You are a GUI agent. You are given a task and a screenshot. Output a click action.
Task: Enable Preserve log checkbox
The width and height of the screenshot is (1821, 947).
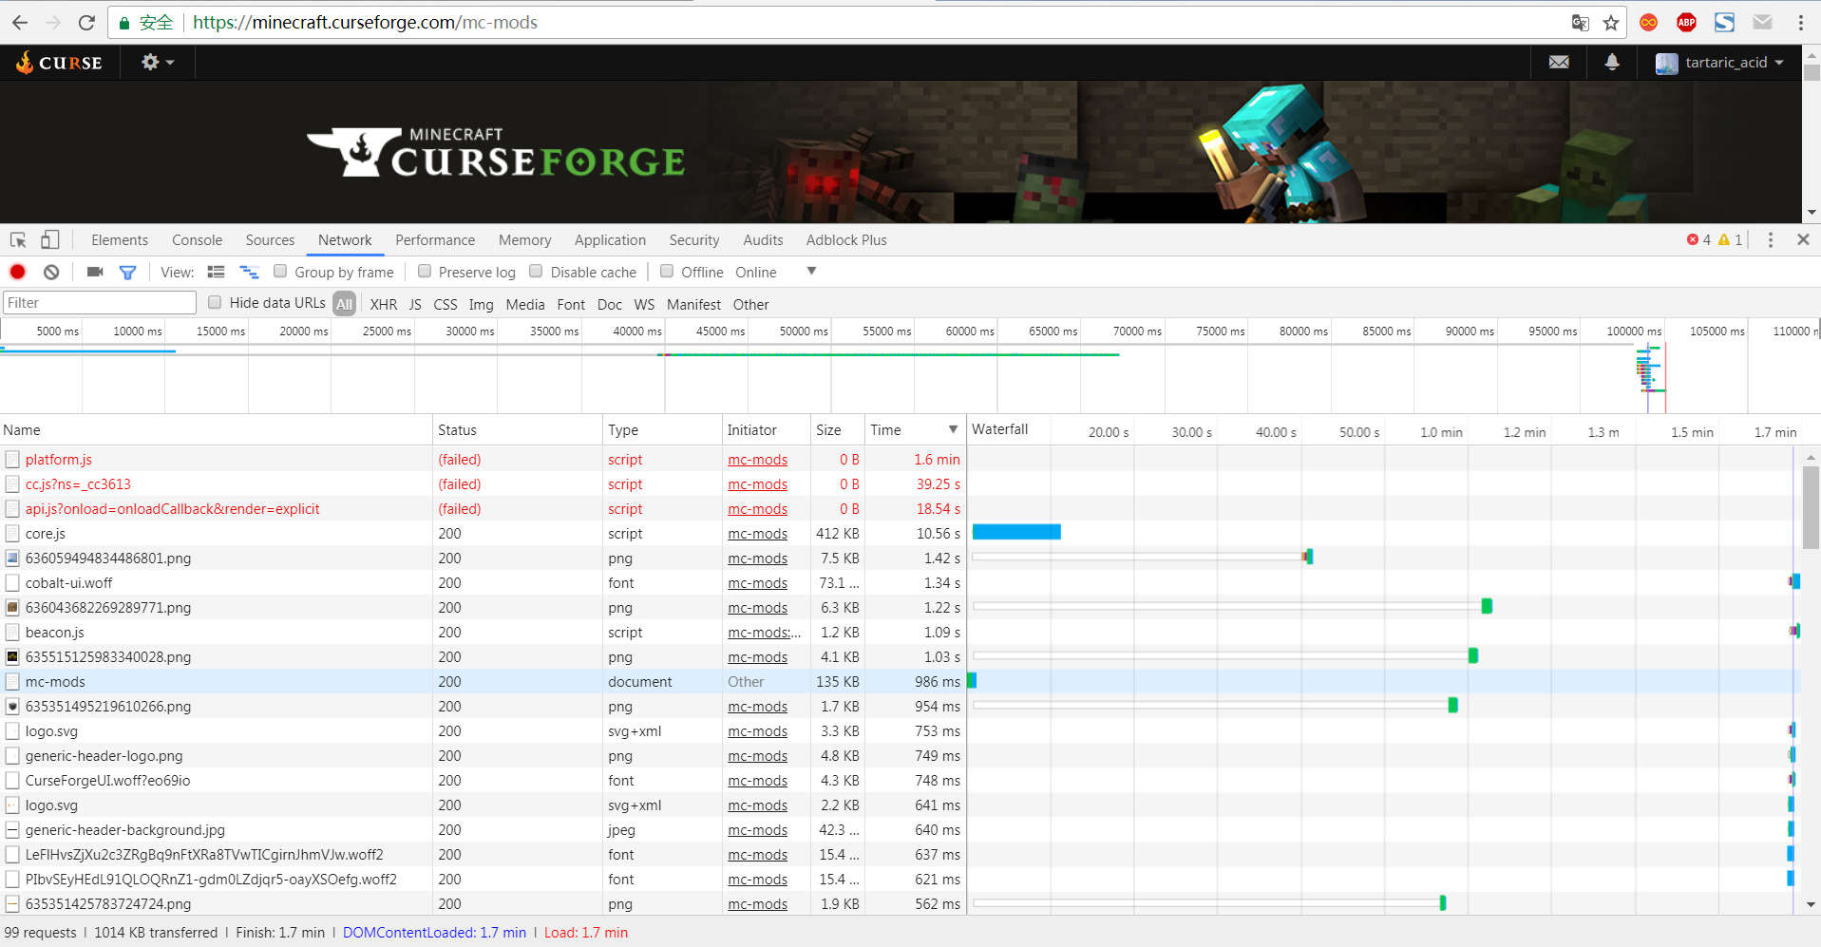[x=425, y=272]
